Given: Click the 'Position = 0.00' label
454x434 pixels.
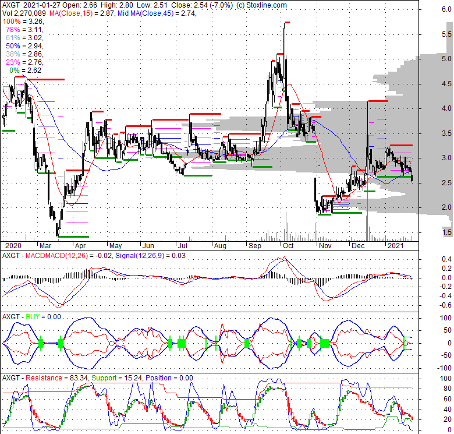Looking at the screenshot, I should pyautogui.click(x=169, y=378).
